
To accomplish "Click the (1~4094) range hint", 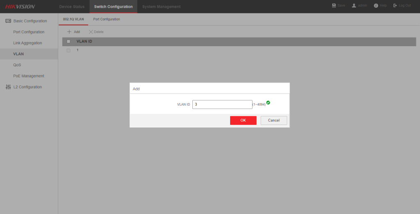I will (x=259, y=105).
